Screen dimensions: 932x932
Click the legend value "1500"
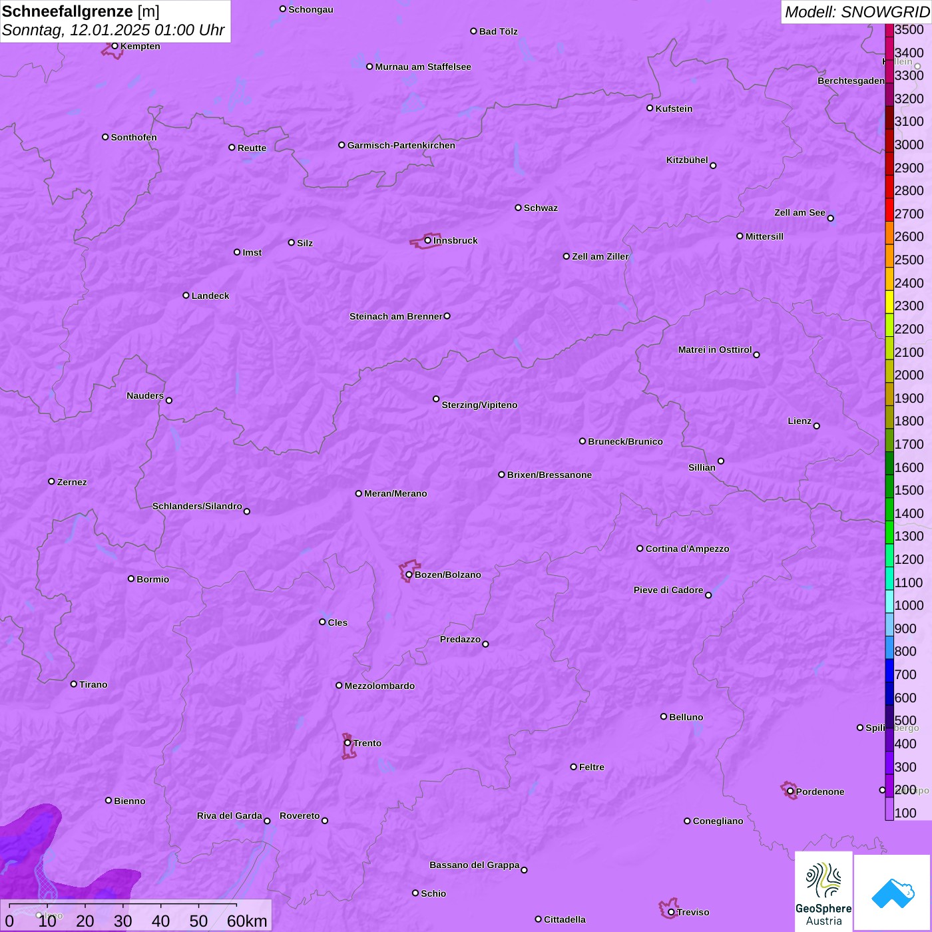coord(909,490)
